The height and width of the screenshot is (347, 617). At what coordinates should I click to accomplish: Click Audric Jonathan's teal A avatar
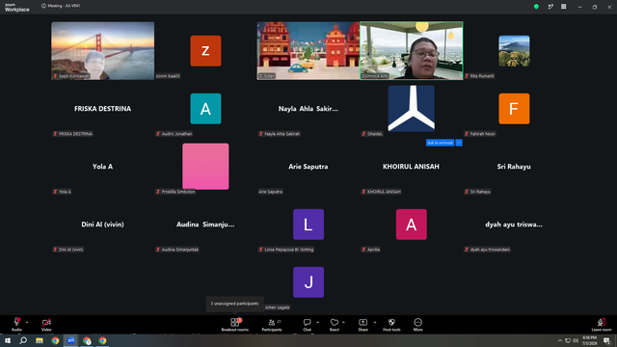pyautogui.click(x=205, y=109)
